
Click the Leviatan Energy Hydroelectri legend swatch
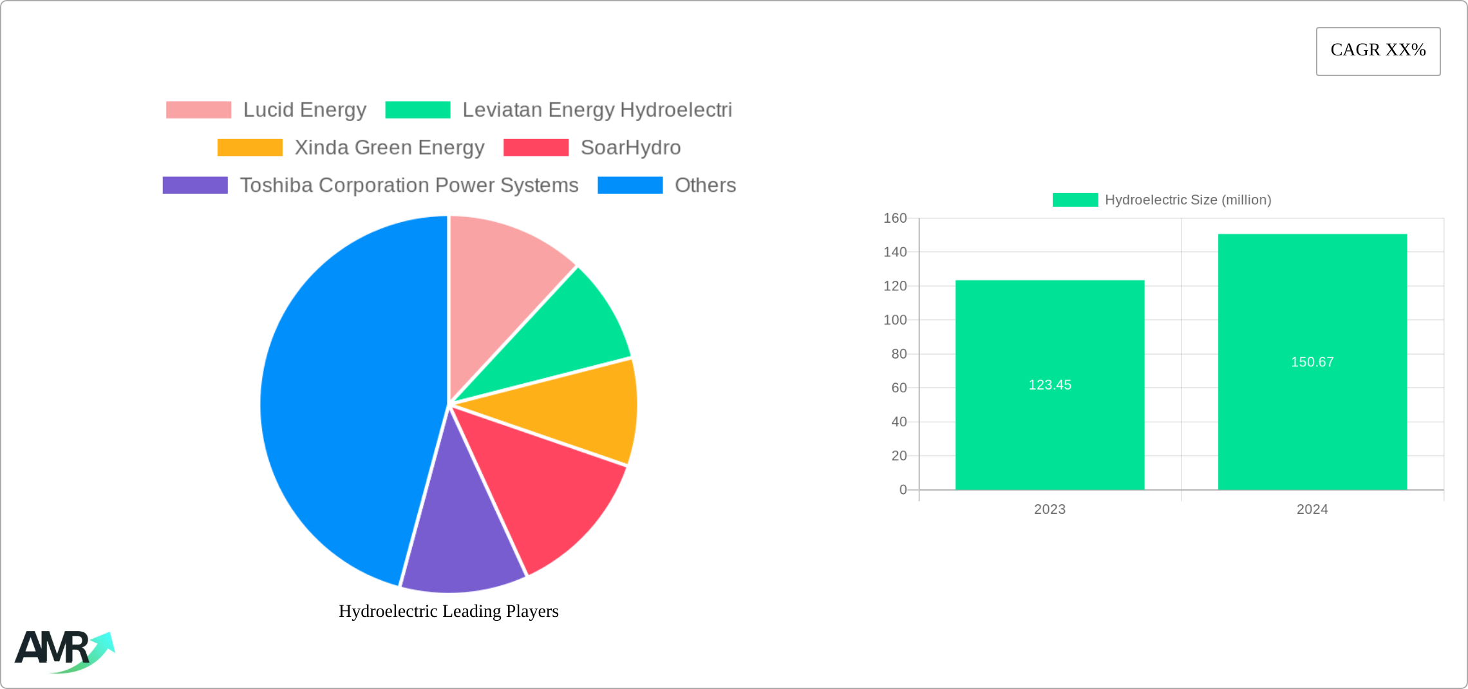pyautogui.click(x=419, y=109)
